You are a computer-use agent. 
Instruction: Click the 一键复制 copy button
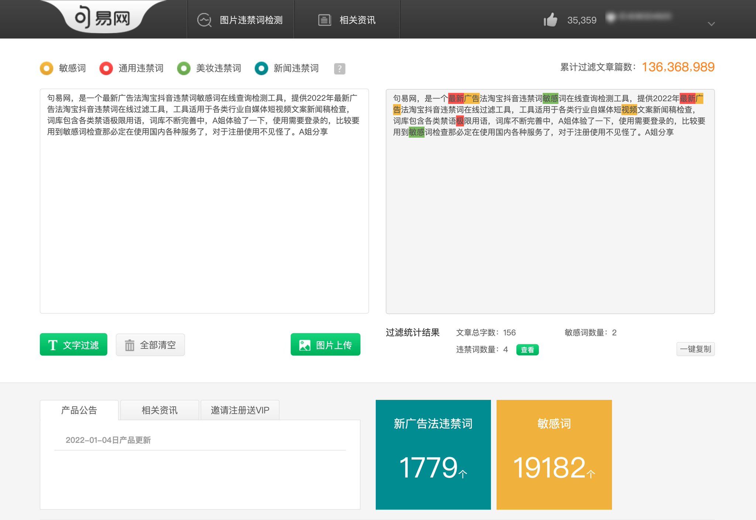[x=695, y=349]
